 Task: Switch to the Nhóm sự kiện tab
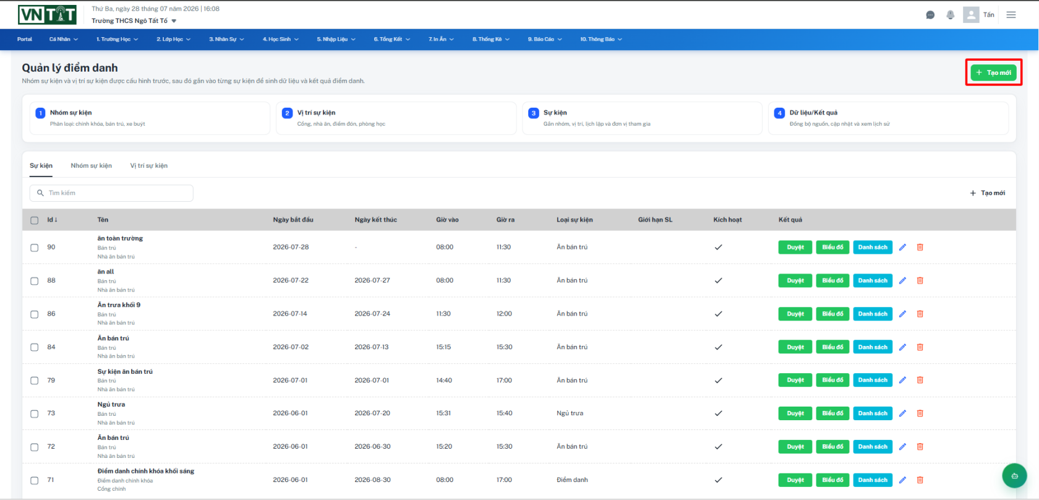(92, 166)
